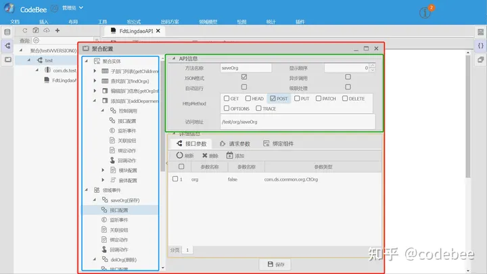Select 监听事件 under saveOrg
Screen dimensions: 487x274
(118, 220)
